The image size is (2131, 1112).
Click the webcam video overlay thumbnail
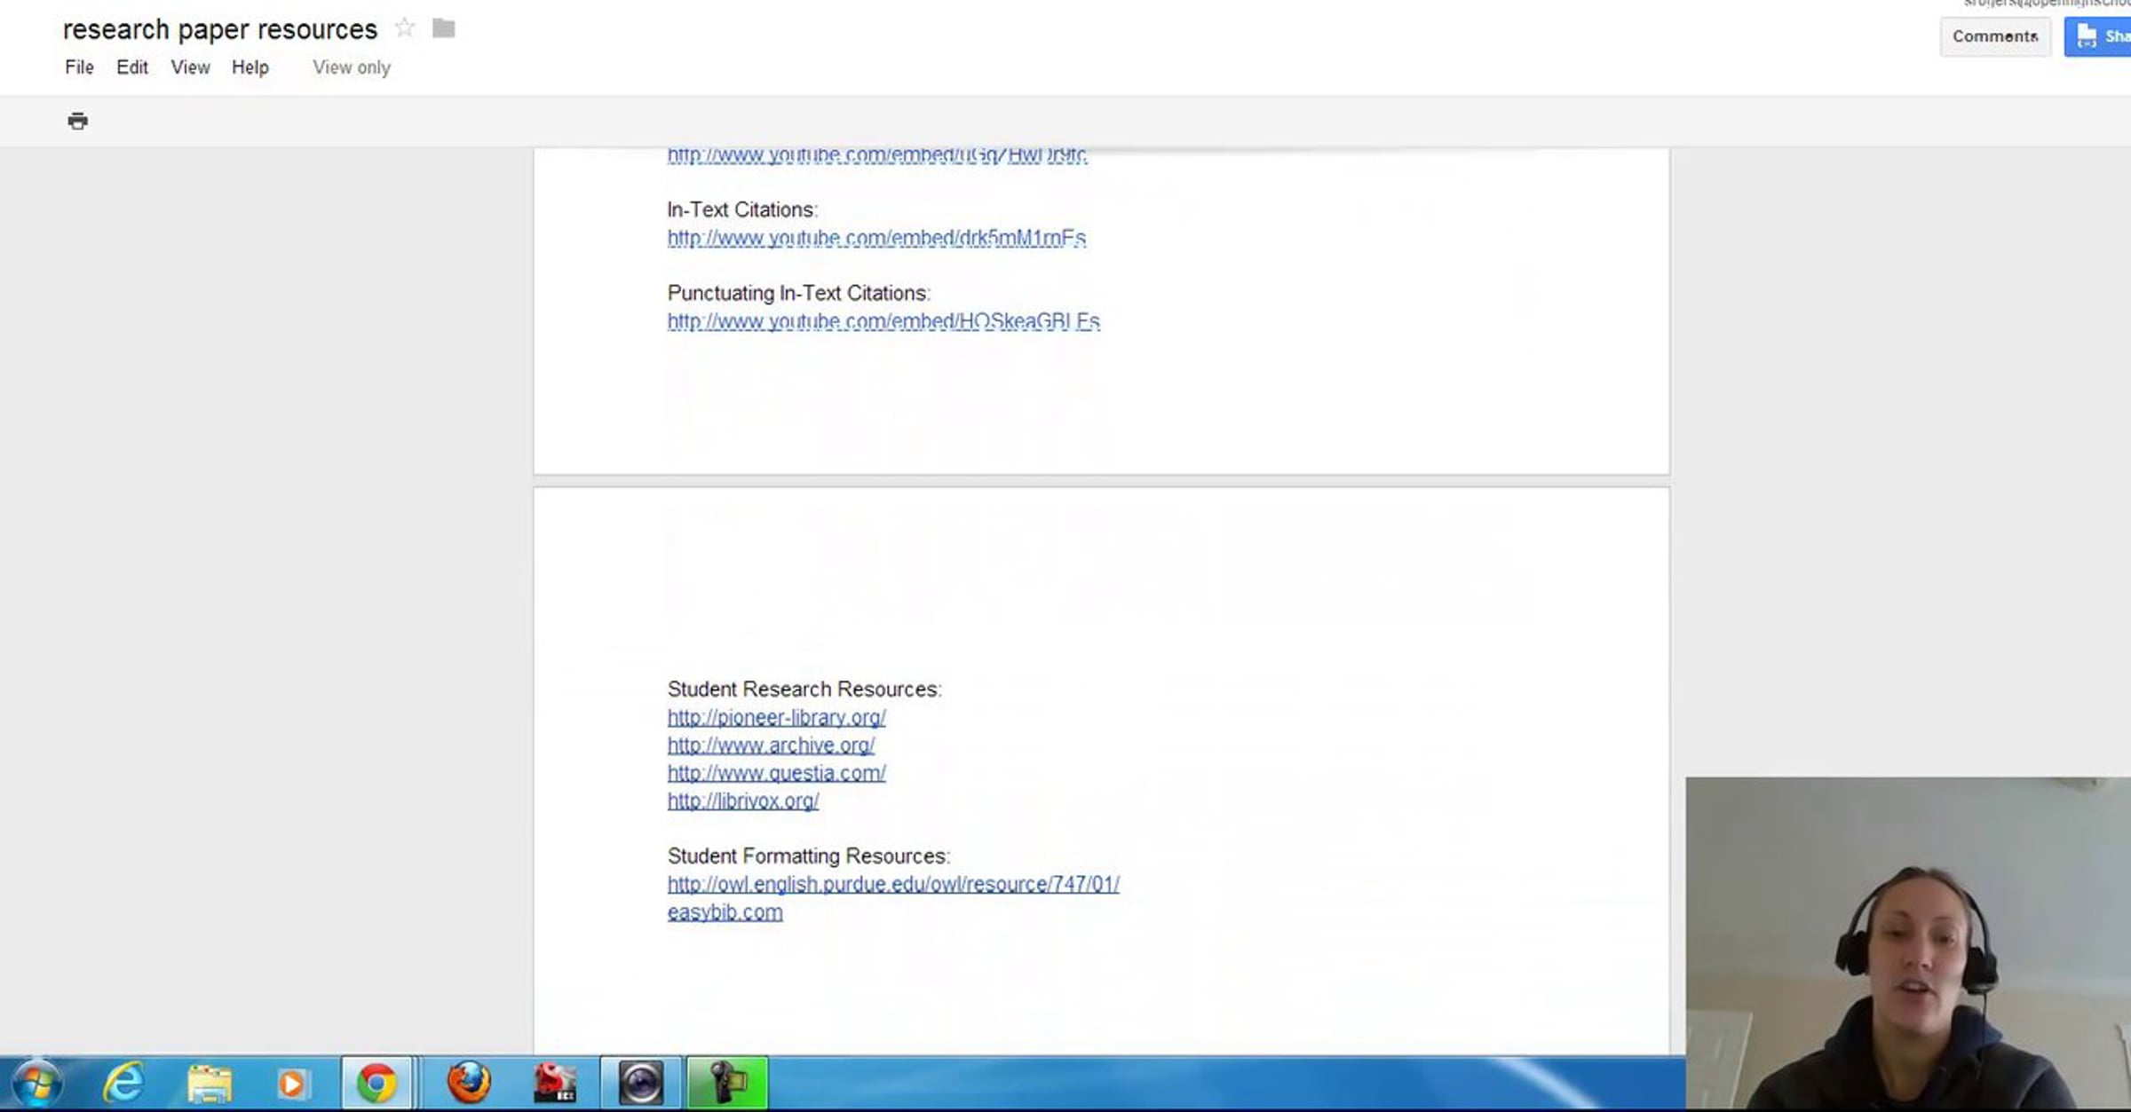point(1907,943)
